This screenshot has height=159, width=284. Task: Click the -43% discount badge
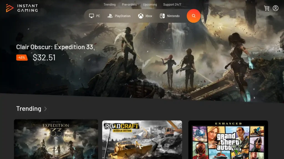click(x=22, y=57)
